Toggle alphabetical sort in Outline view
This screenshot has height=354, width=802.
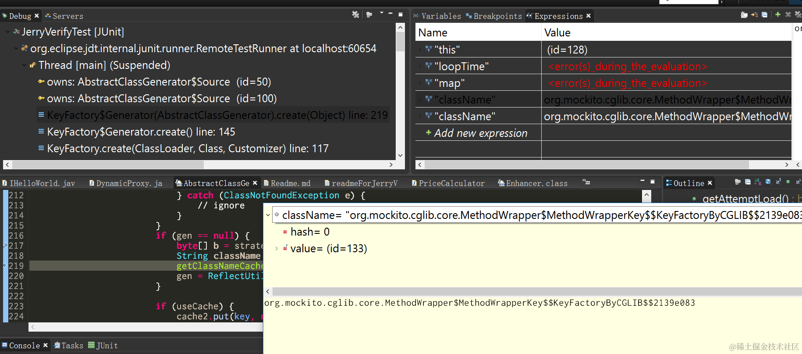pos(758,182)
